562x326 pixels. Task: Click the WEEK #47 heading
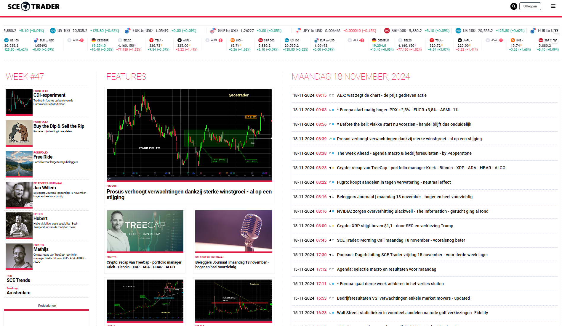[25, 77]
